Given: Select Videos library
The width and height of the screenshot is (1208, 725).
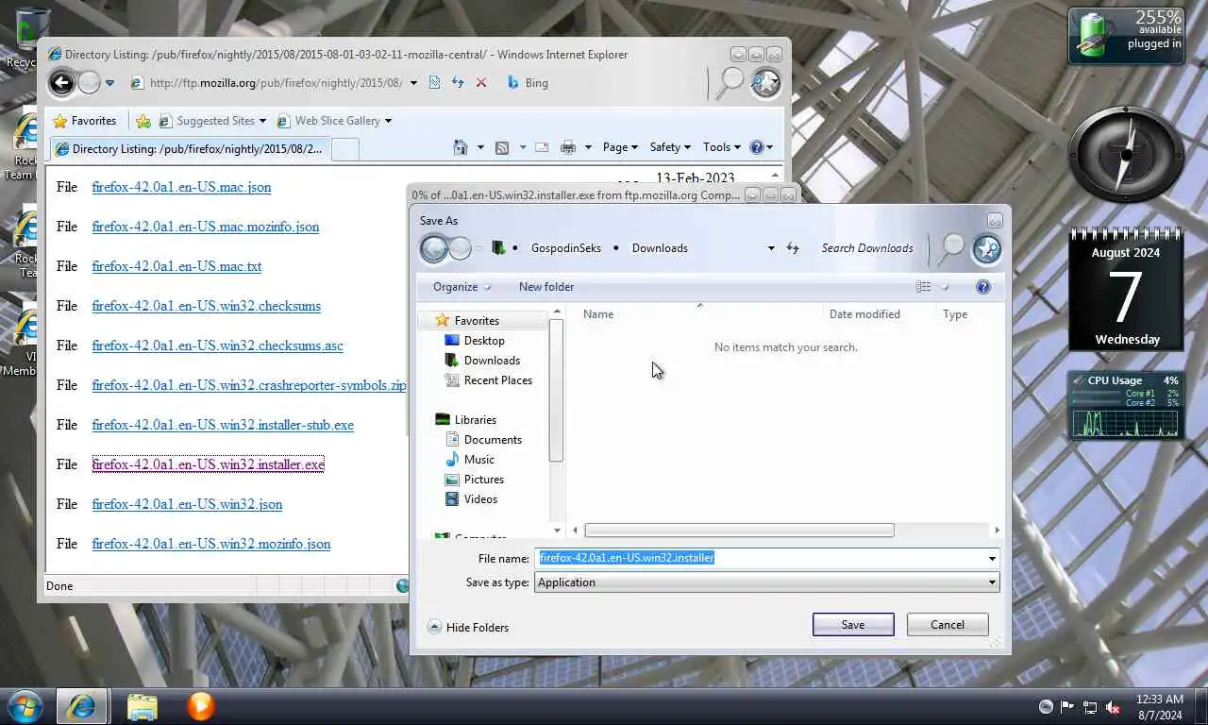Looking at the screenshot, I should tap(480, 499).
